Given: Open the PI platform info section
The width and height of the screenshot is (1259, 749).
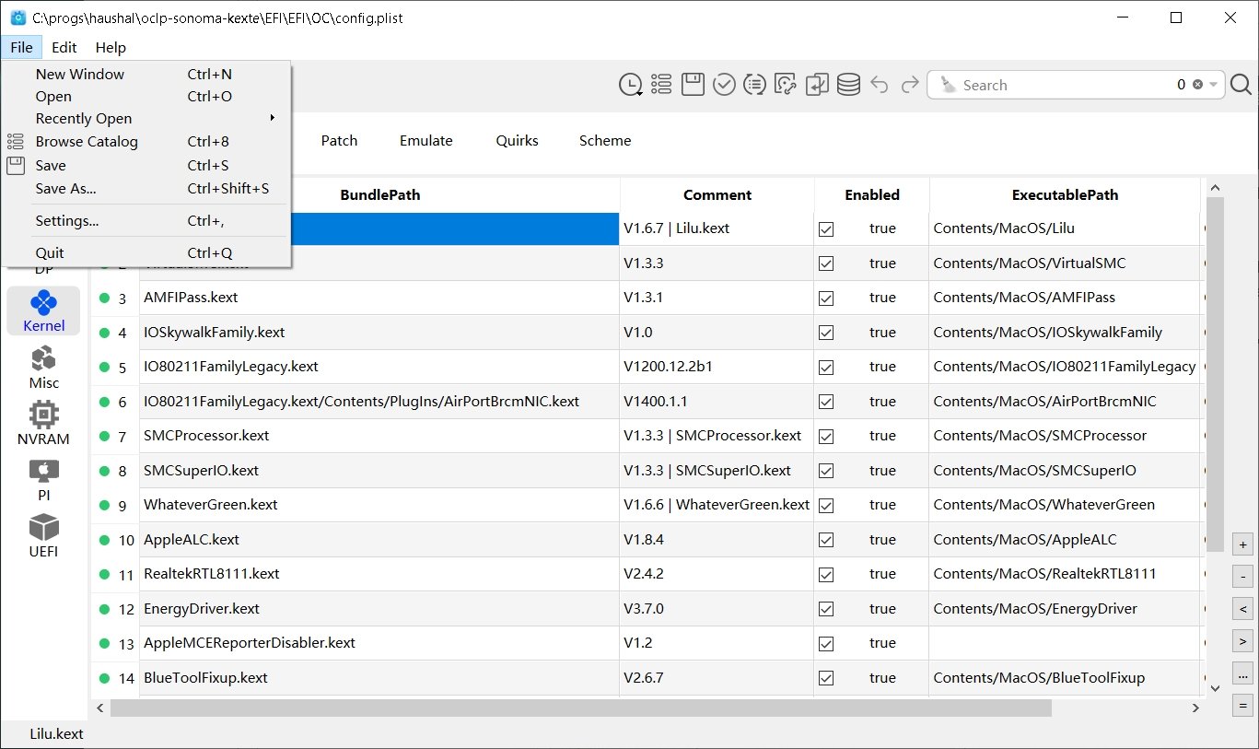Looking at the screenshot, I should coord(43,480).
